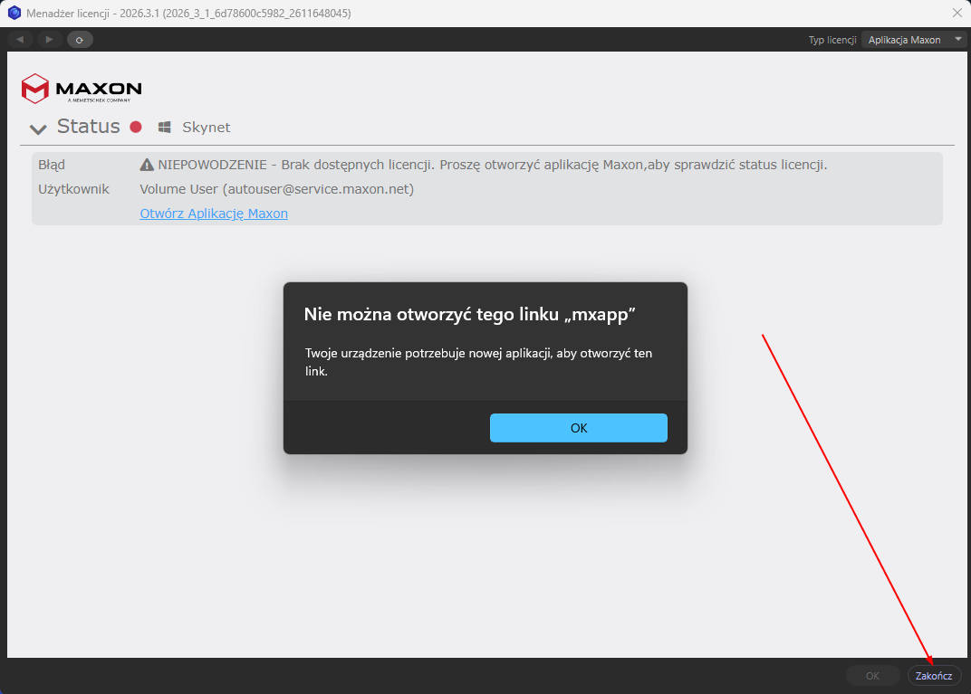
Task: Click the Status heading text
Action: pyautogui.click(x=89, y=126)
